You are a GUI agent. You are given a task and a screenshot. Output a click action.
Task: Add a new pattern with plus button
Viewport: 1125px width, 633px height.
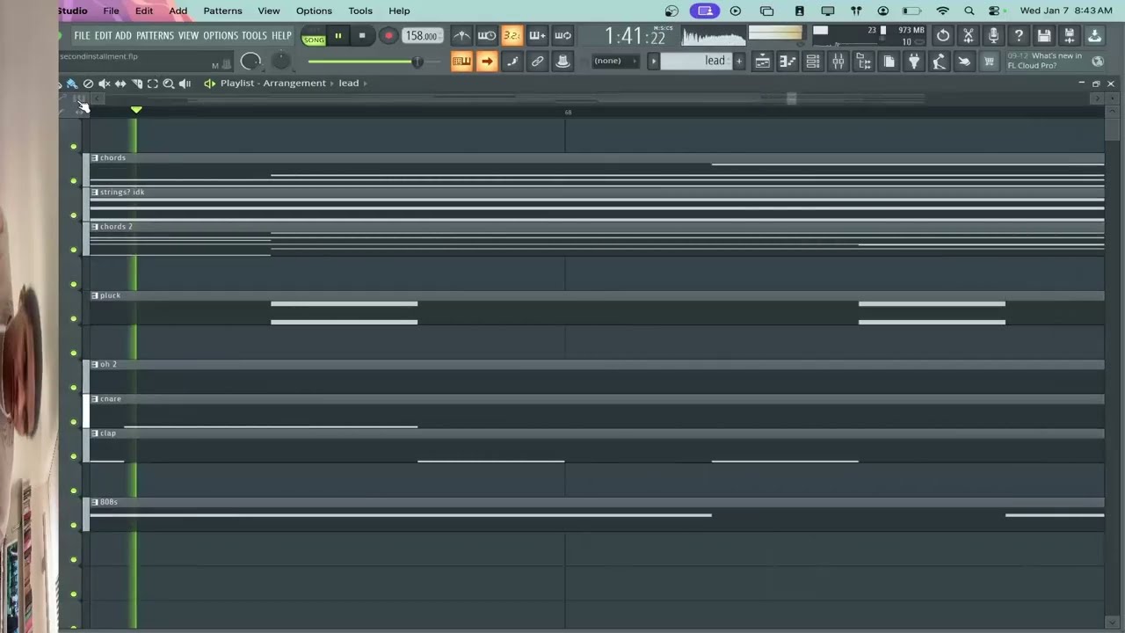[739, 61]
